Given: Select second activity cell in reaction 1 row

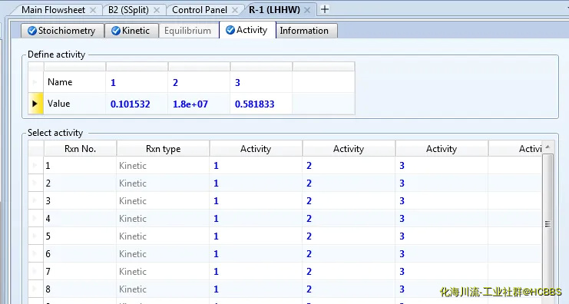Looking at the screenshot, I should [349, 165].
